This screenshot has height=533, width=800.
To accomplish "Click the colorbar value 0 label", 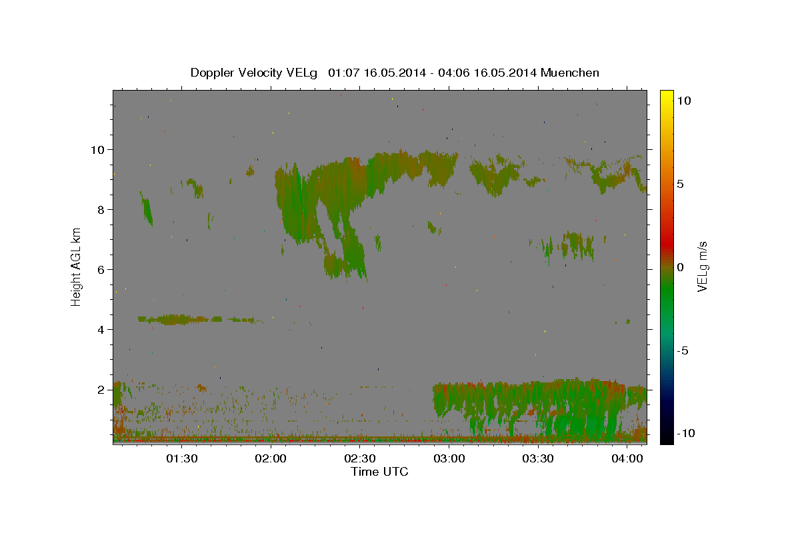I will click(x=681, y=267).
